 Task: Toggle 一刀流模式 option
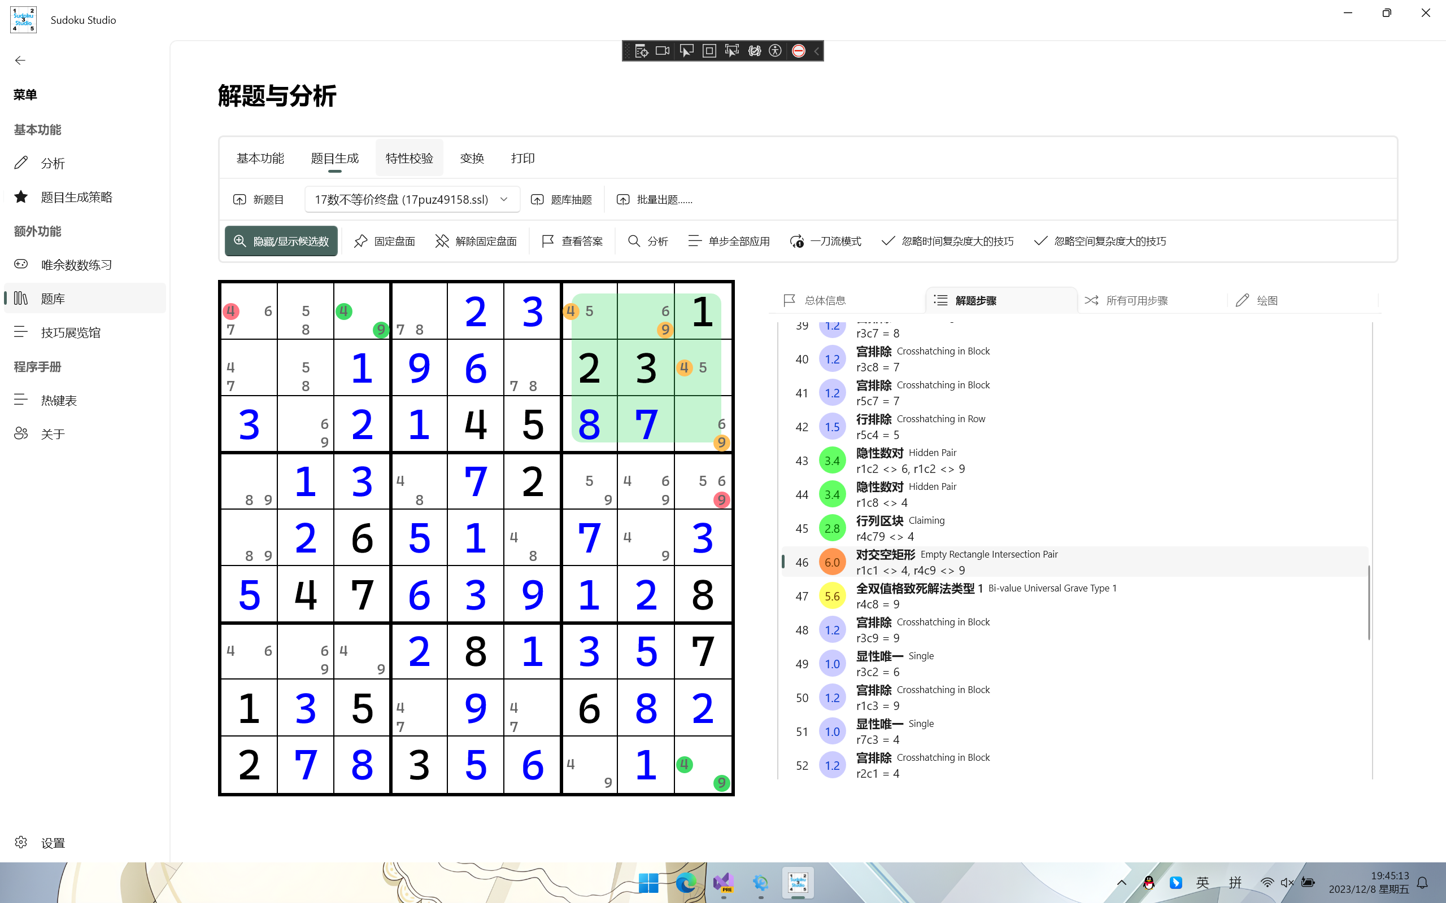tap(826, 242)
